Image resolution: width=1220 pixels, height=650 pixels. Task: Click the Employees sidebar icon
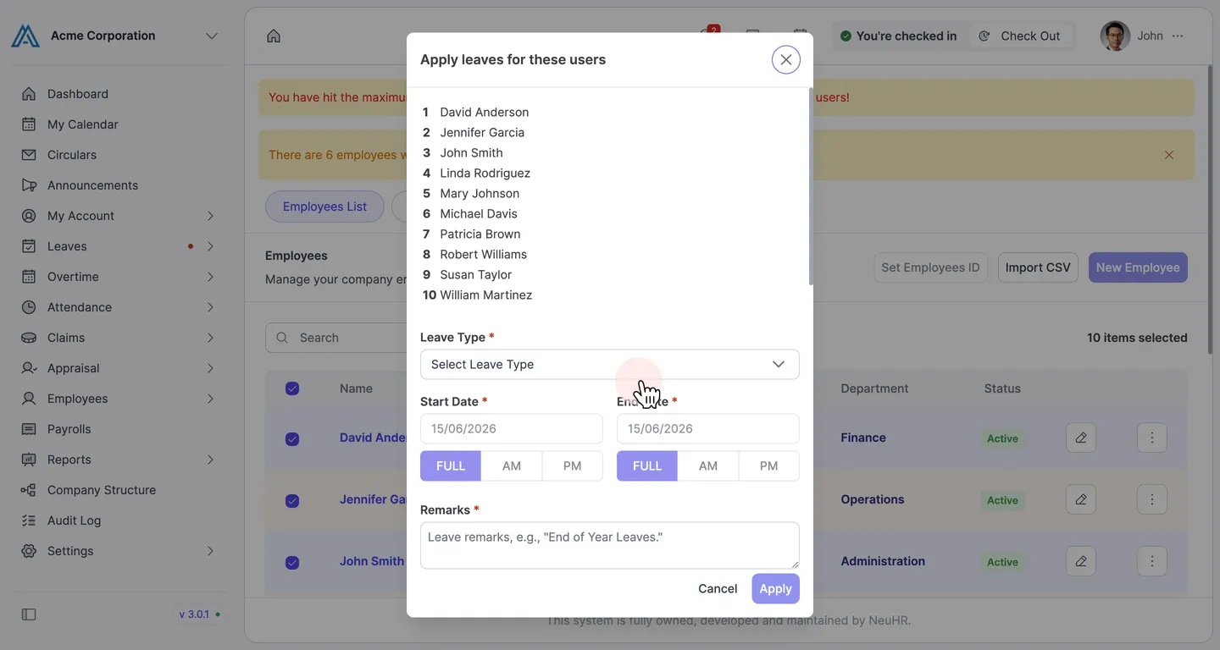[29, 399]
